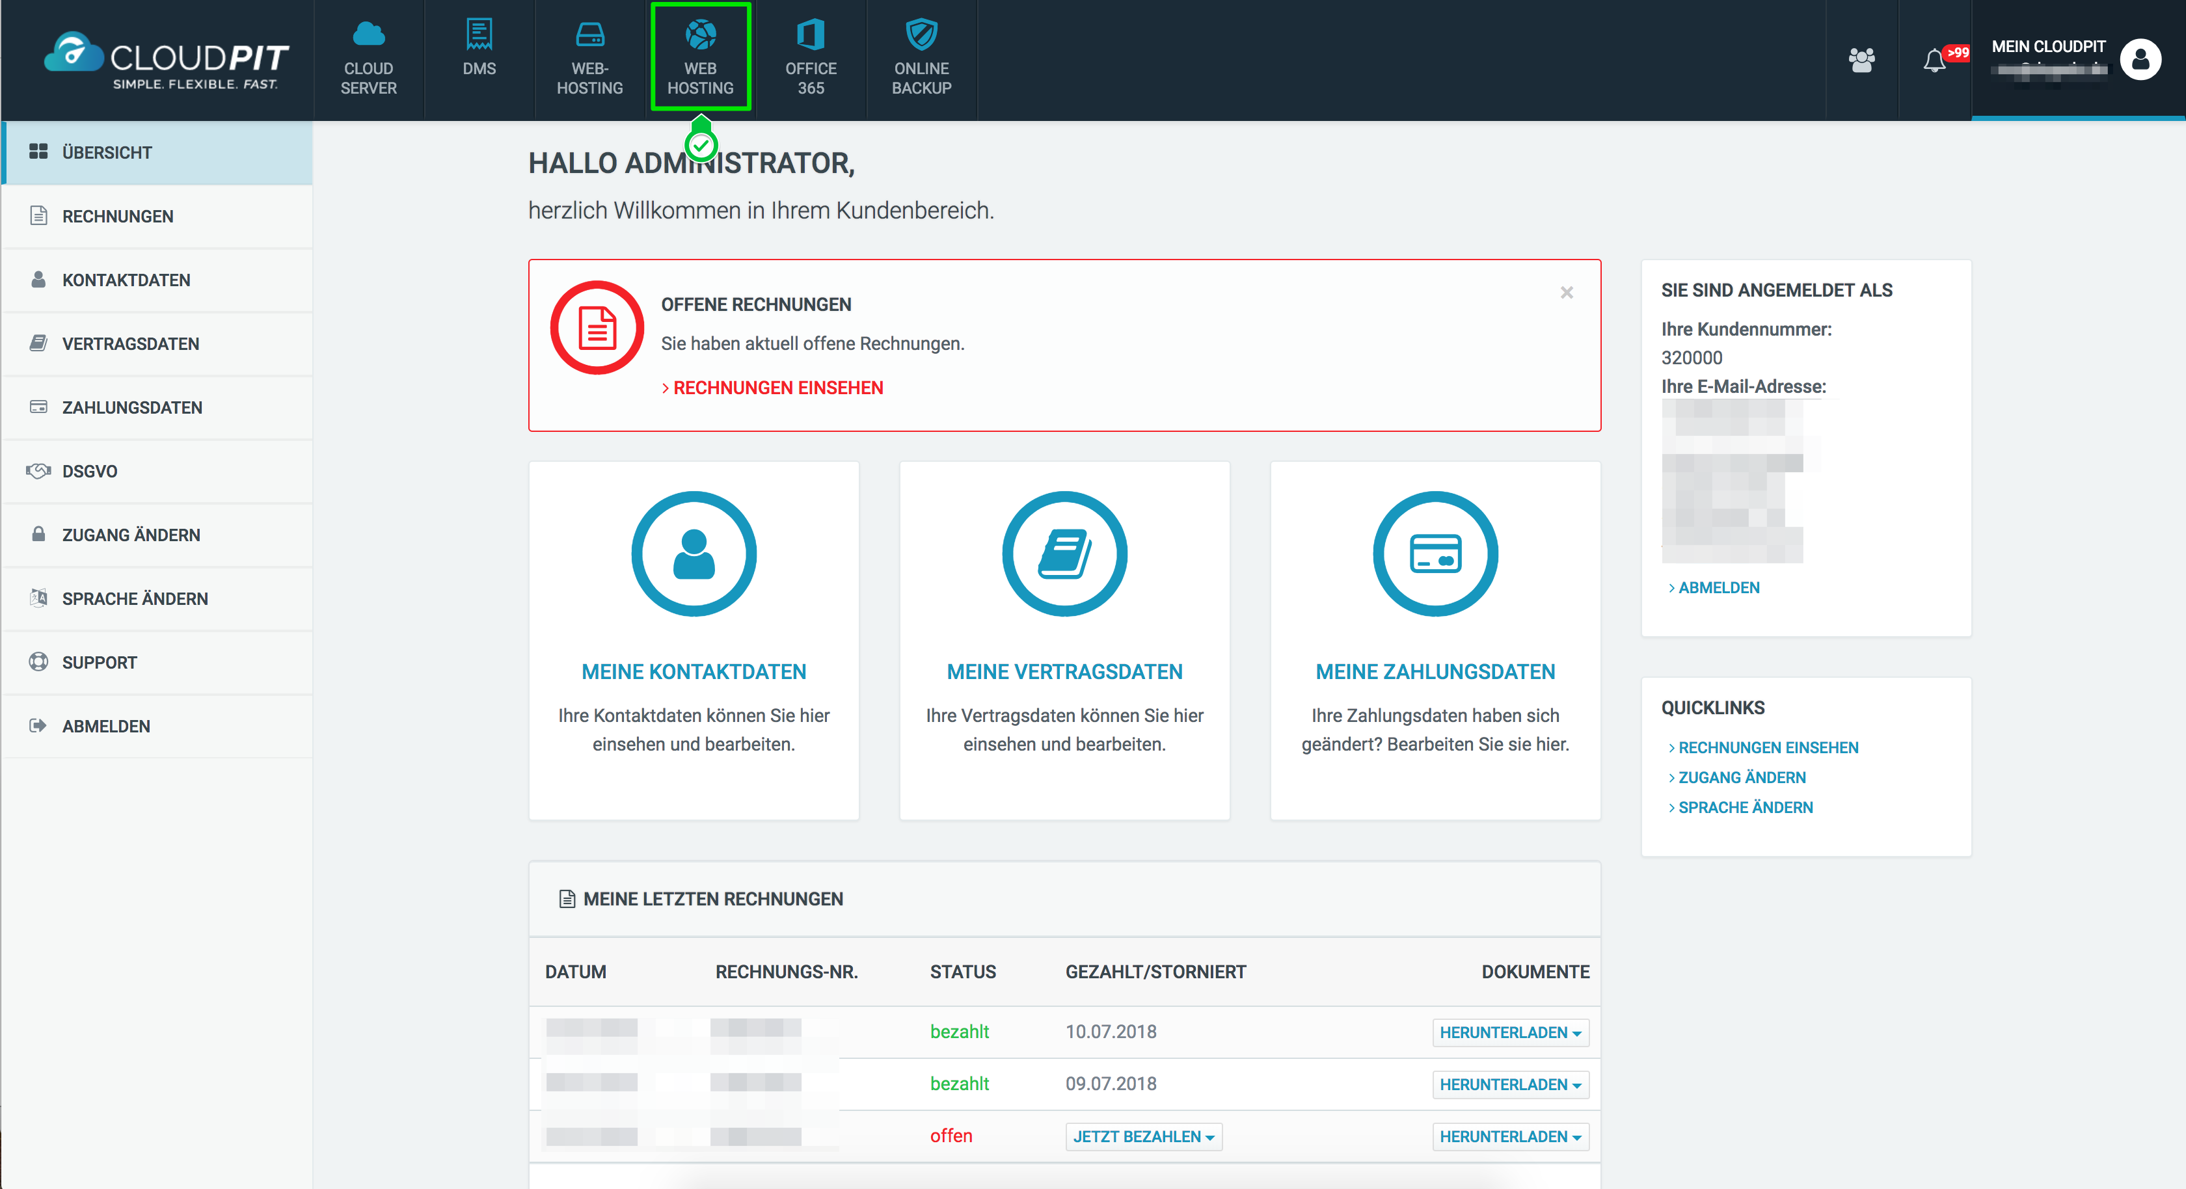Open DSGVO in the sidebar menu
2186x1189 pixels.
[89, 471]
